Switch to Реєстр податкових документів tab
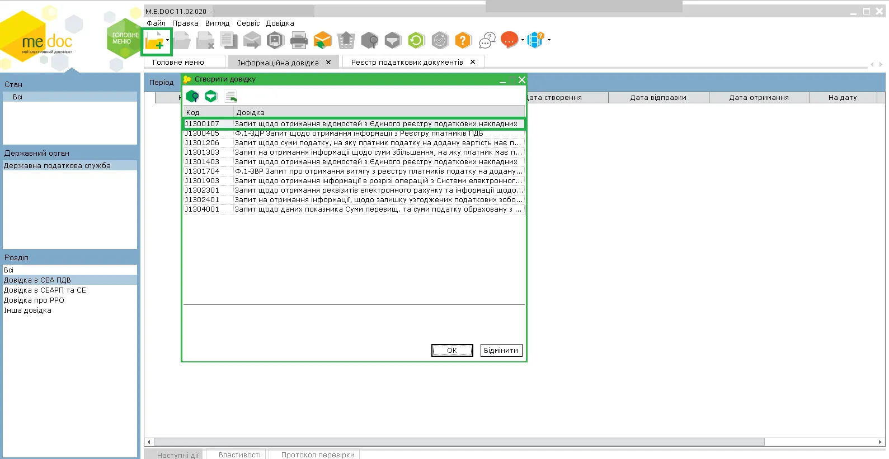Screen dimensions: 889x459 pos(407,62)
